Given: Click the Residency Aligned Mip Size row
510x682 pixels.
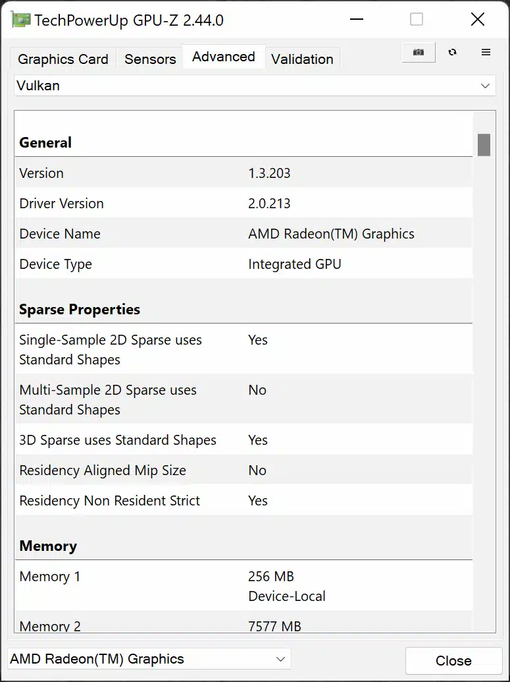Looking at the screenshot, I should 243,470.
